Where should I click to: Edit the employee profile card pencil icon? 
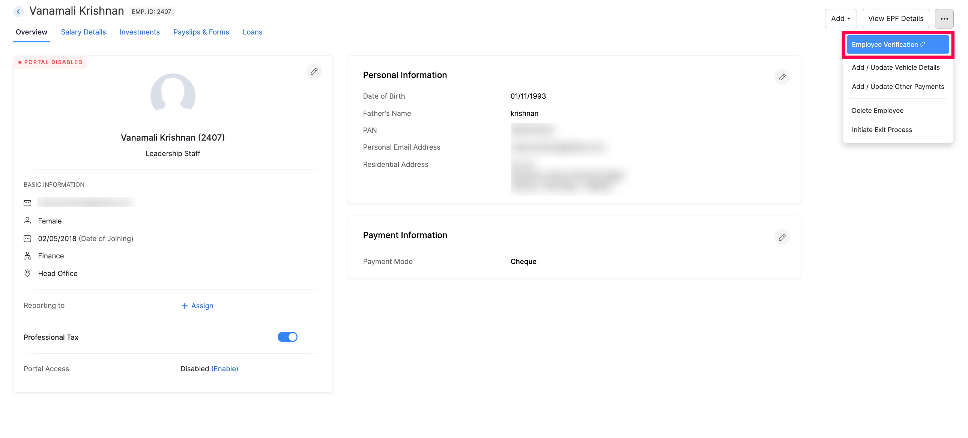click(x=314, y=71)
